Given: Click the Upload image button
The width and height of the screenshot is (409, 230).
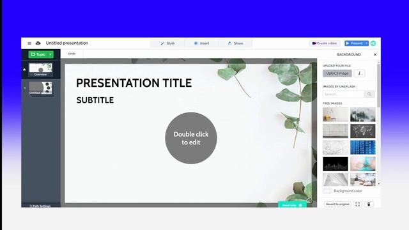Looking at the screenshot, I should [x=337, y=73].
